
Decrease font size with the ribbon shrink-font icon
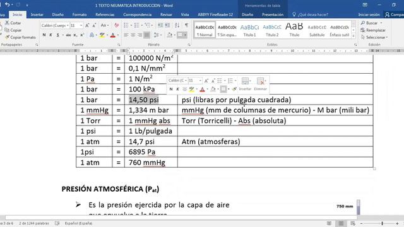click(94, 25)
